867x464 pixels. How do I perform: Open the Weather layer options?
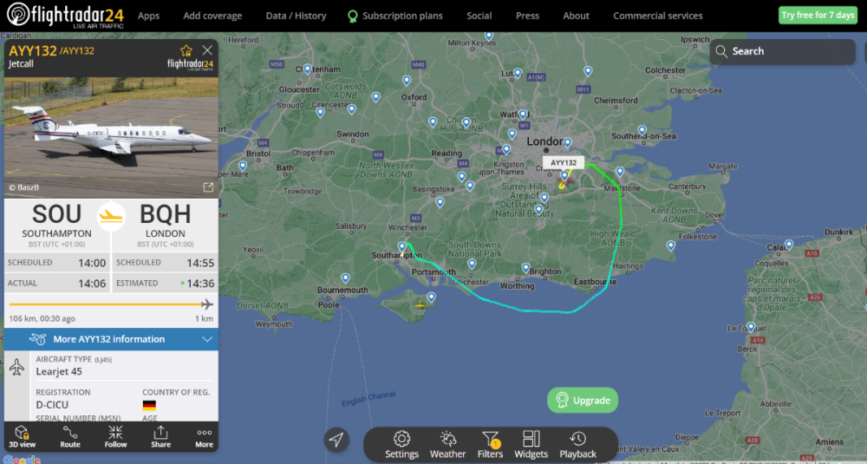pyautogui.click(x=447, y=445)
